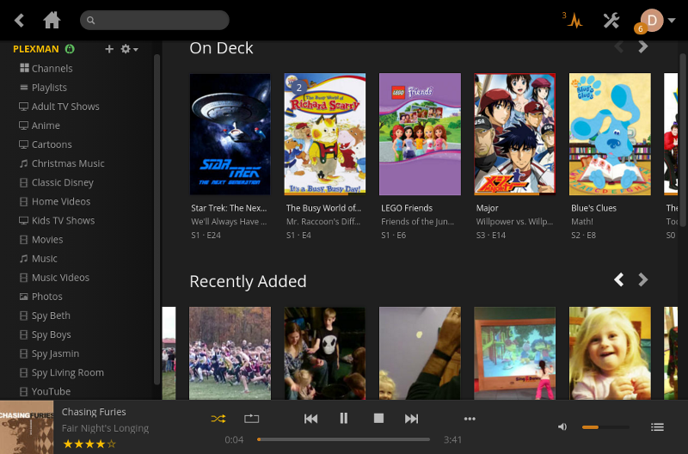Open the Major anime poster

click(x=514, y=134)
